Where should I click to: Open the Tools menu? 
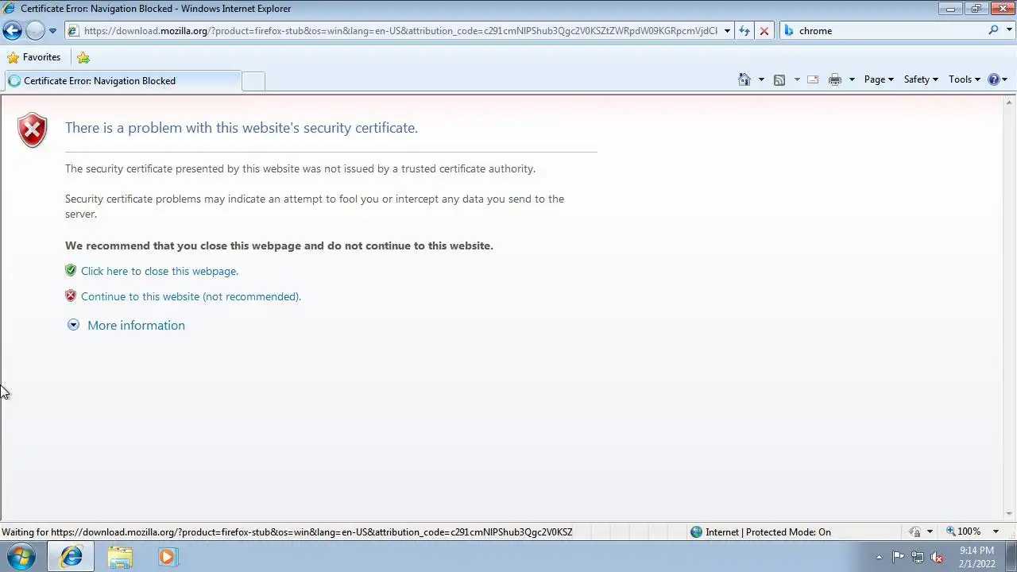coord(965,79)
